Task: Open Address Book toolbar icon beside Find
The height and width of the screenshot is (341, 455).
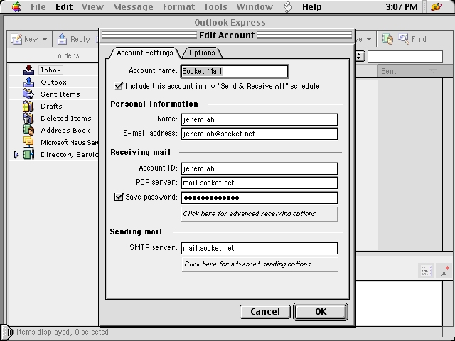Action: (387, 39)
